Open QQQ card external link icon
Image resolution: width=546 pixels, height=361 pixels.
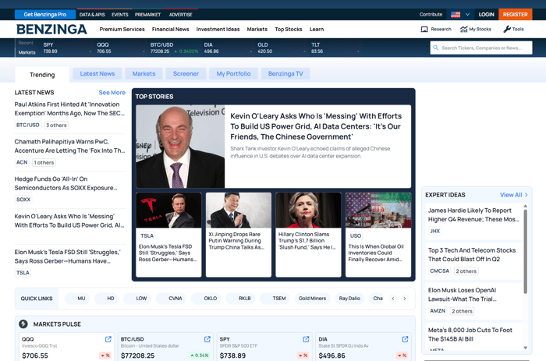point(108,339)
